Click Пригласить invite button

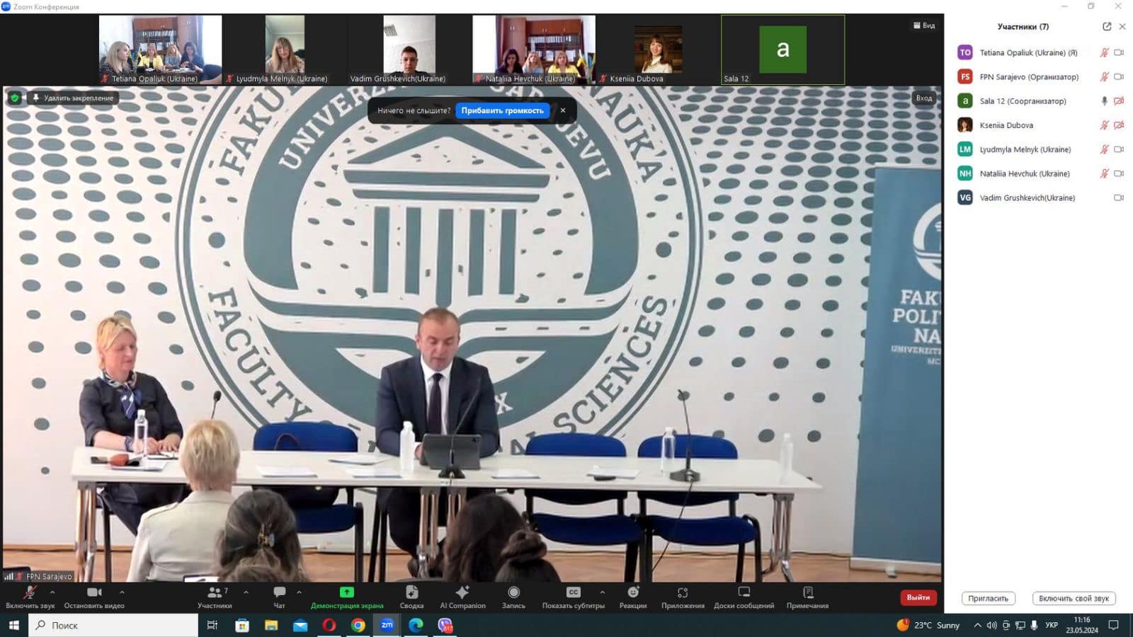click(988, 598)
